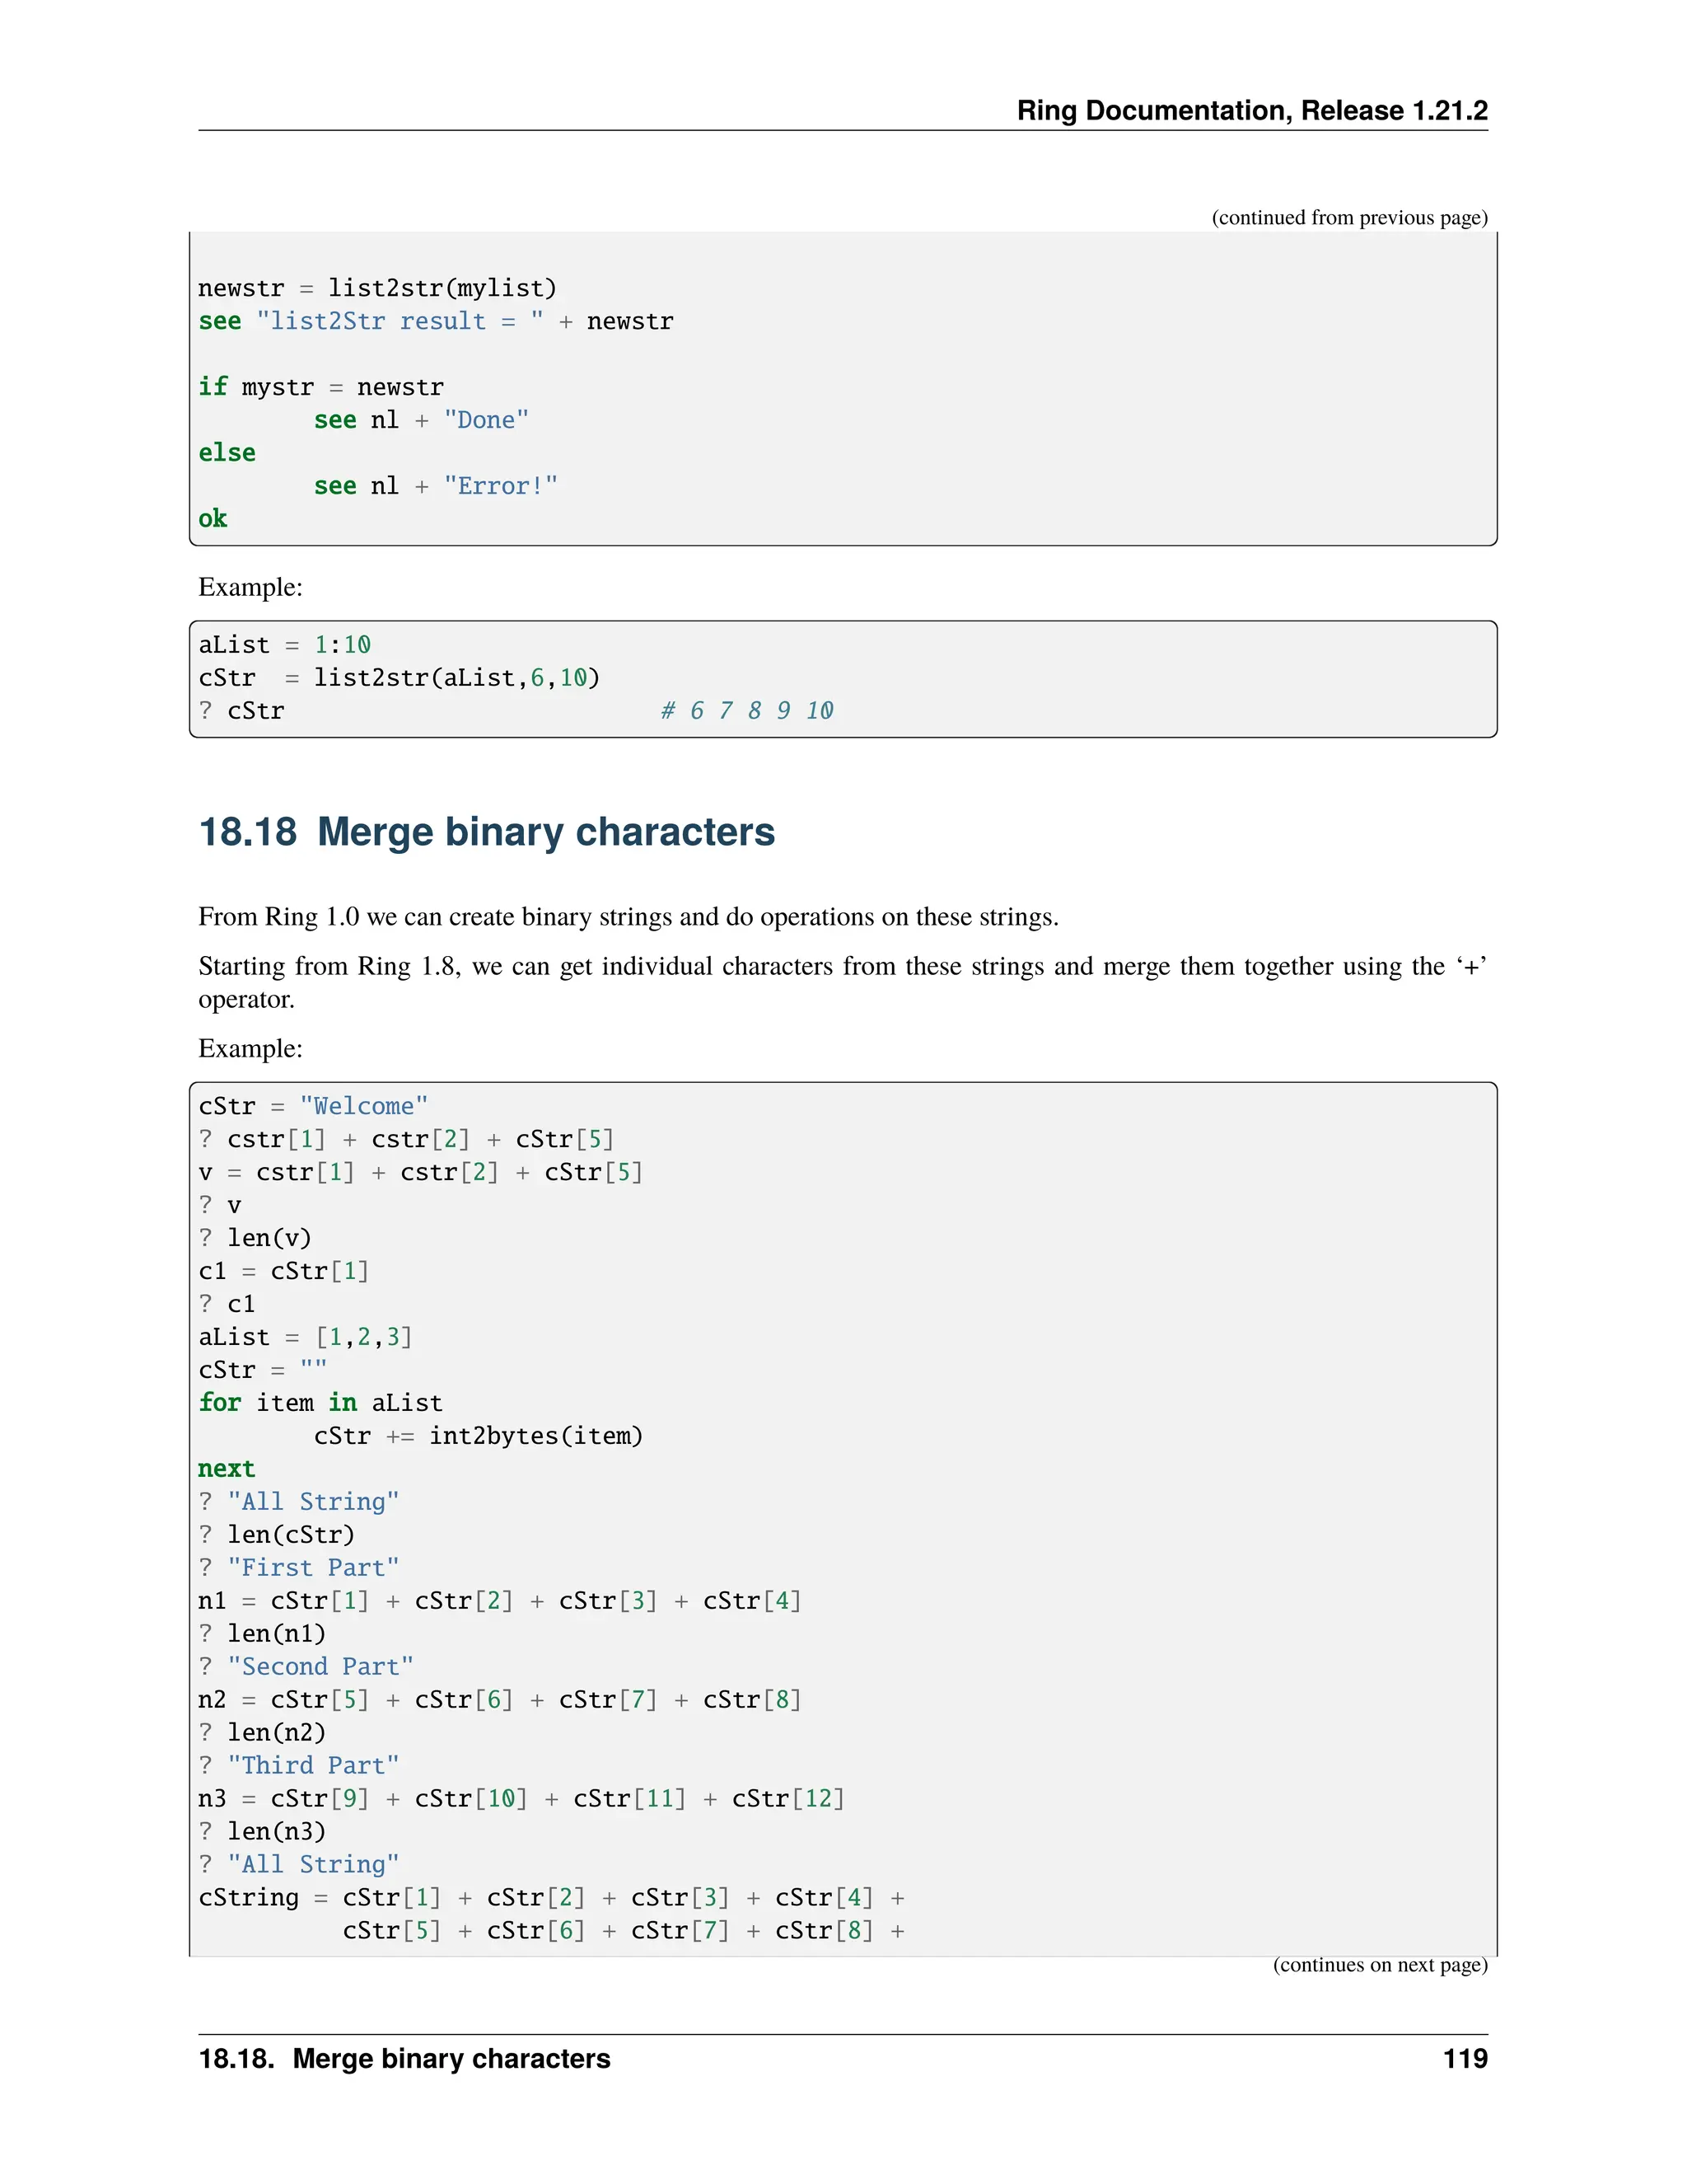Click the else keyword in first code block

coord(227,453)
